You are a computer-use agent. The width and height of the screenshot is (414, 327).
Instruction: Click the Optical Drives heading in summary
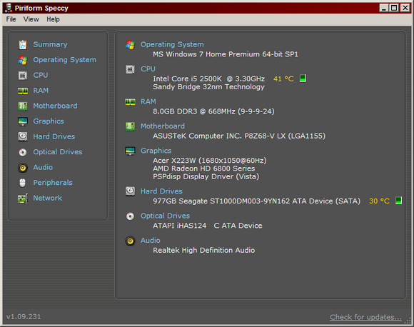165,216
